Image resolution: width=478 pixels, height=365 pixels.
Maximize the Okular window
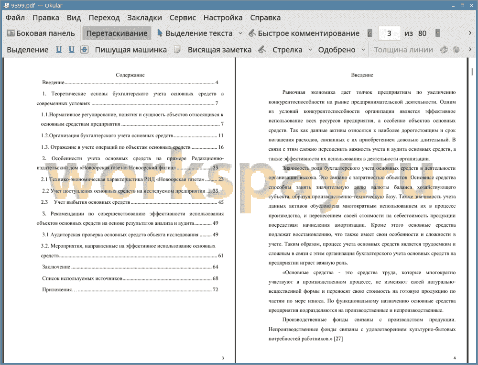(462, 5)
